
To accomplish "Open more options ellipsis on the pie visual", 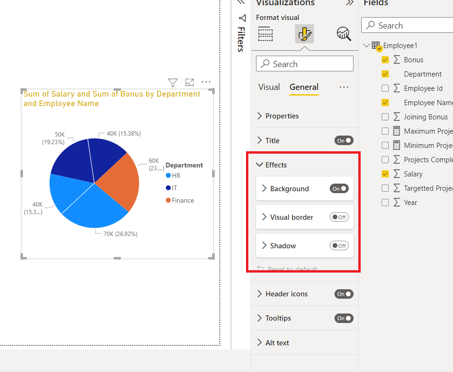I will coord(206,82).
